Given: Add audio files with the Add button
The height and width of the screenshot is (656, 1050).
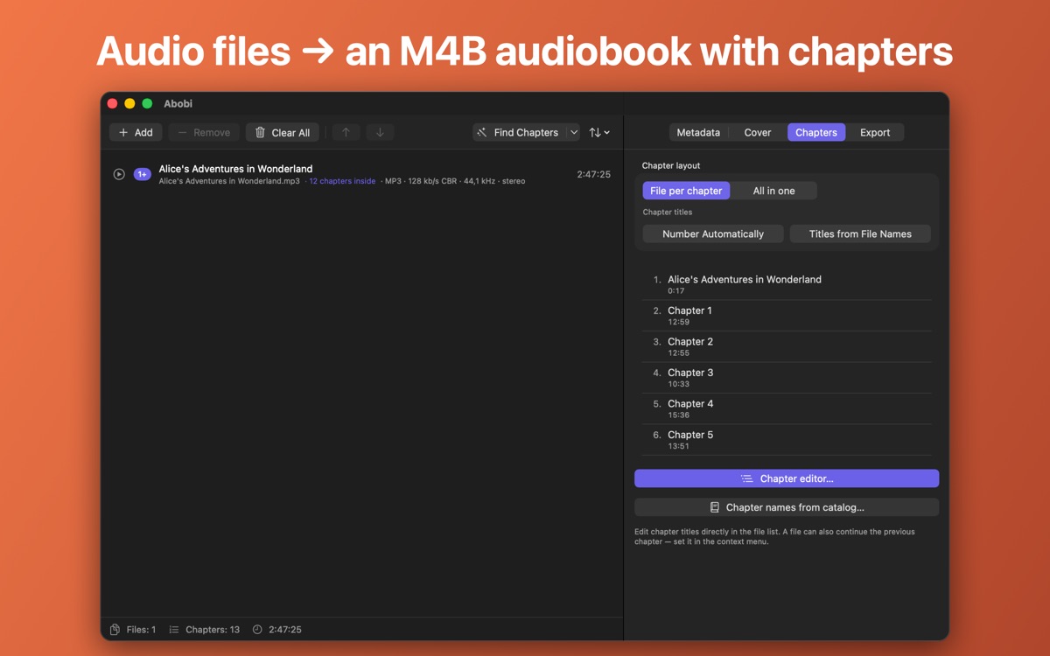Looking at the screenshot, I should (136, 132).
